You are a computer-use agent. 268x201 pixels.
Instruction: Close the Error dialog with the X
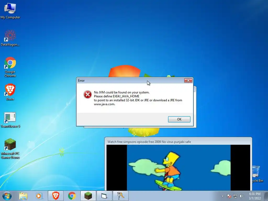pyautogui.click(x=188, y=81)
